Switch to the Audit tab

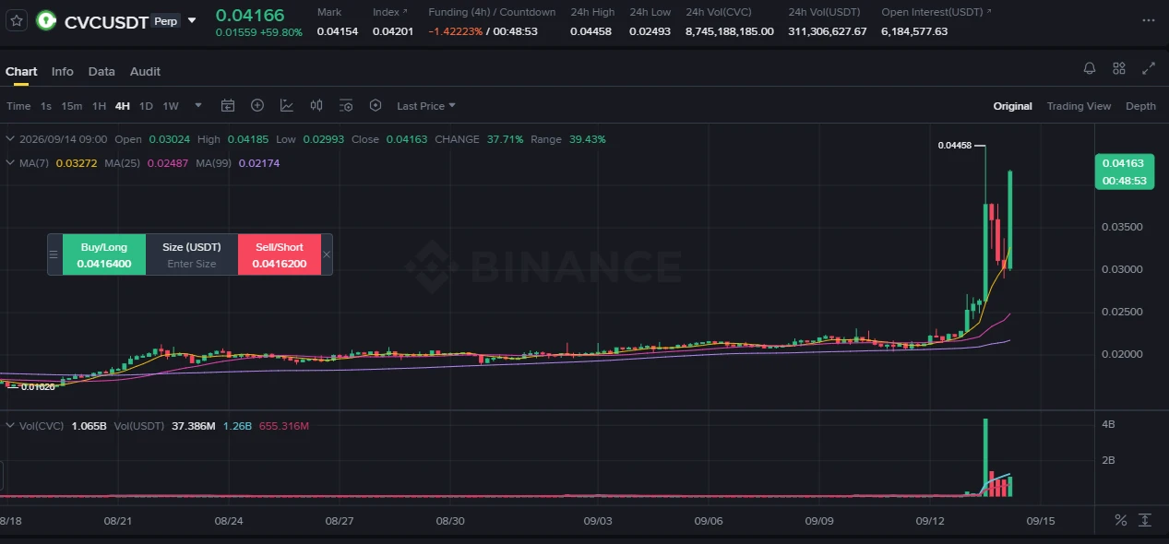click(145, 71)
